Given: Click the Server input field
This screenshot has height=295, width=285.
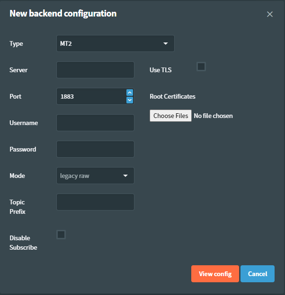Looking at the screenshot, I should pyautogui.click(x=95, y=70).
